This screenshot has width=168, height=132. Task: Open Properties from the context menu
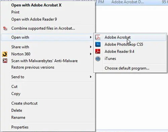coord(20,127)
